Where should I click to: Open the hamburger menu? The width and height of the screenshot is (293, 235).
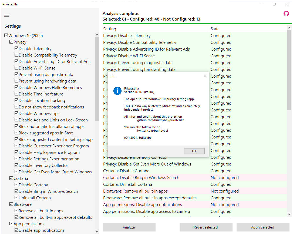[6, 15]
